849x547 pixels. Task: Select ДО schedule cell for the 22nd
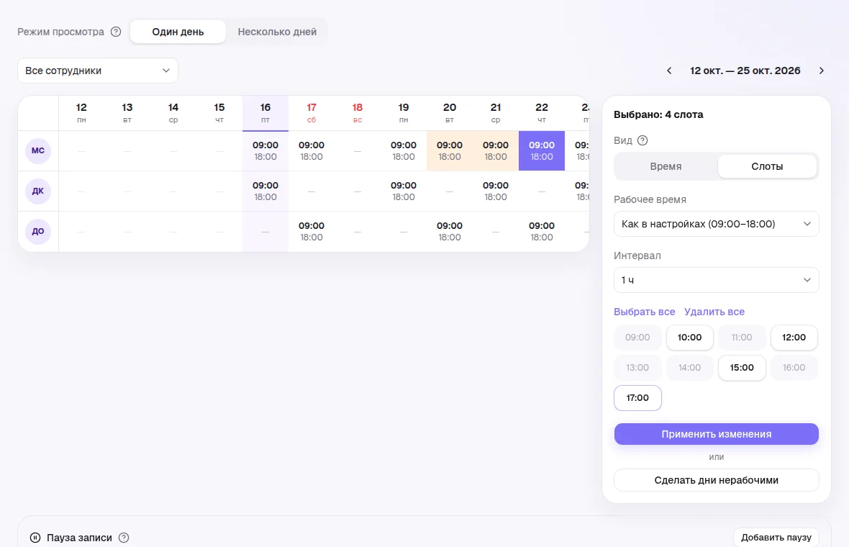[542, 232]
